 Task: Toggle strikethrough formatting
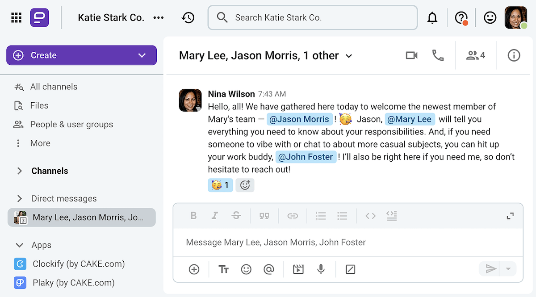coord(236,216)
